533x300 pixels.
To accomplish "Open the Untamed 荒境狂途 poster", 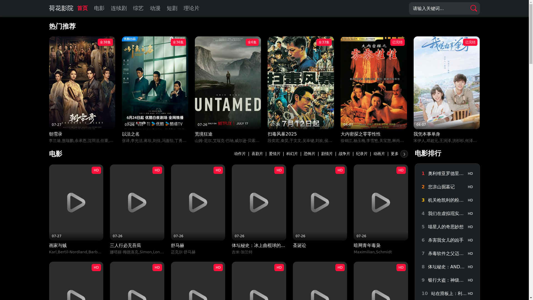I will coord(228,82).
